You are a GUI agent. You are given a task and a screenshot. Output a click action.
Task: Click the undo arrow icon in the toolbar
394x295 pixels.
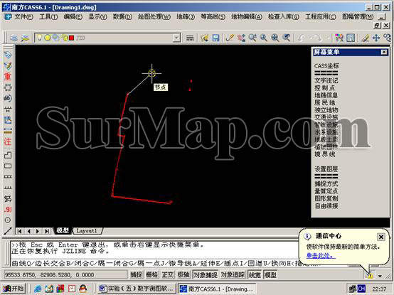[x=301, y=38]
